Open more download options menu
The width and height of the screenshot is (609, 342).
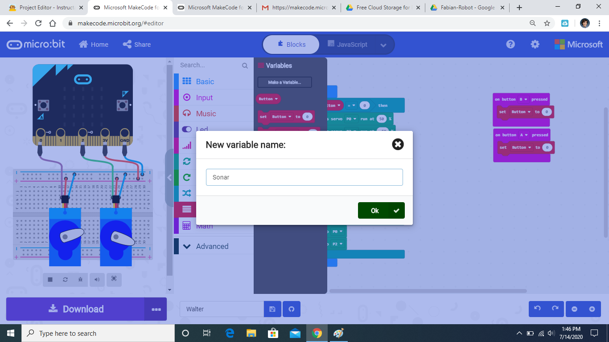click(x=156, y=309)
